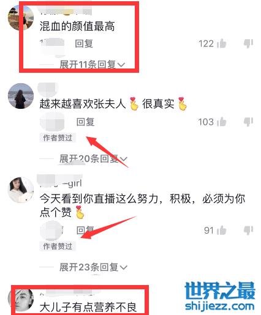
Task: Click the 大儿子有点营养不良 comment text
Action: [x=88, y=307]
